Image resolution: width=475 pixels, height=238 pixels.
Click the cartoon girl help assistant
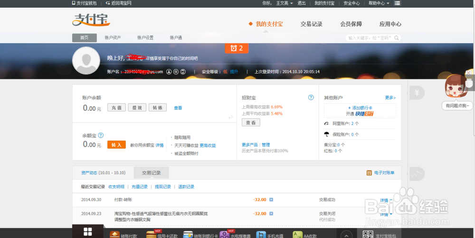pos(456,87)
